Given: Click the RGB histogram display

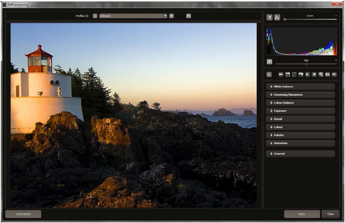Looking at the screenshot, I should coord(301,41).
